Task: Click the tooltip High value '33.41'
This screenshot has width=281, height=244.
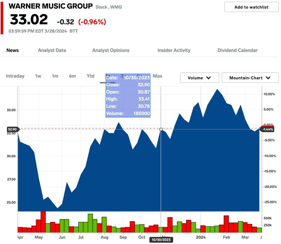Action: 144,99
